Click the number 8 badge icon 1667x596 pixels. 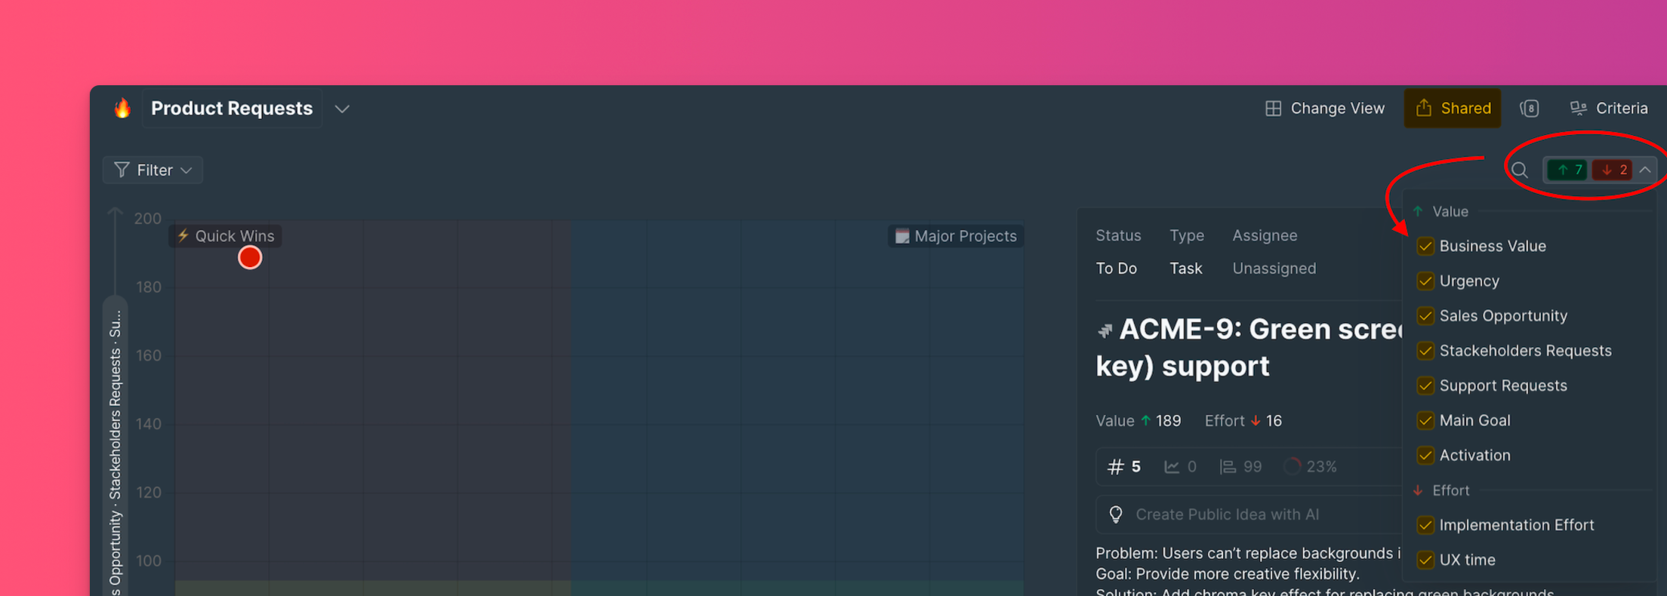click(1530, 109)
